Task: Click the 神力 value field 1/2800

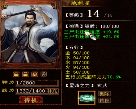Action: [37, 83]
